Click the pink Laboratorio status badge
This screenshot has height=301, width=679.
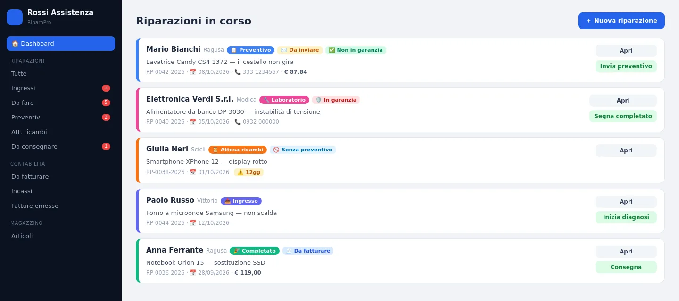[284, 100]
